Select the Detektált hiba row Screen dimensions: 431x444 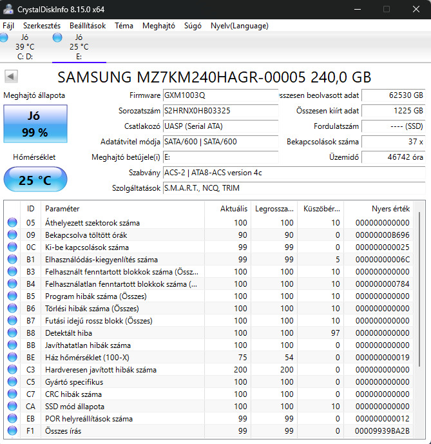[x=209, y=333]
